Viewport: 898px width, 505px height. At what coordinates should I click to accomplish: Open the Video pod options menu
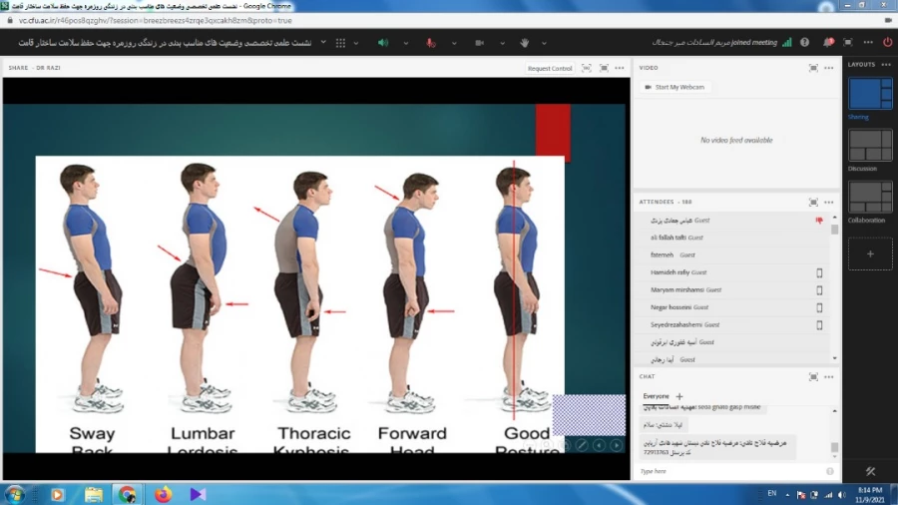pyautogui.click(x=829, y=68)
